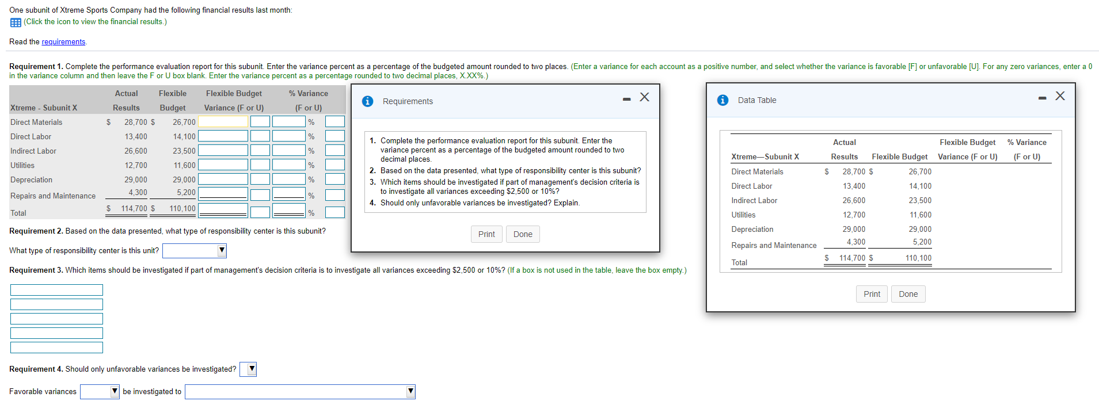Viewport: 1099px width, 420px height.
Task: Click second Requirement 3 answer box
Action: (56, 304)
